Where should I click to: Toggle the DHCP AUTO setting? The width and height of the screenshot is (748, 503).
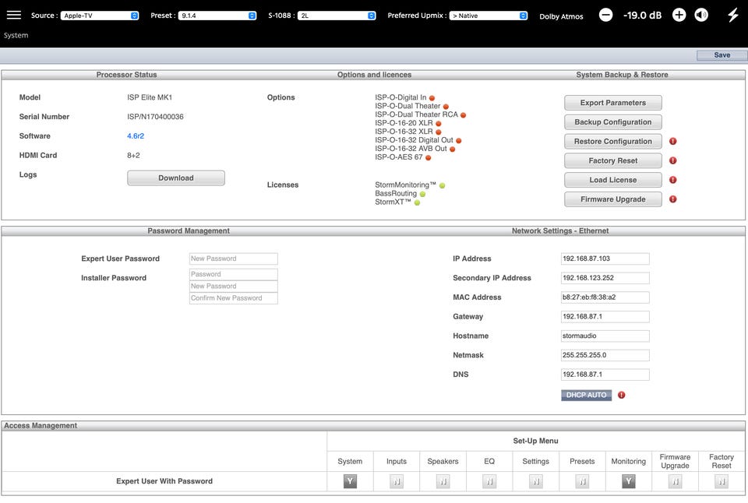[586, 395]
